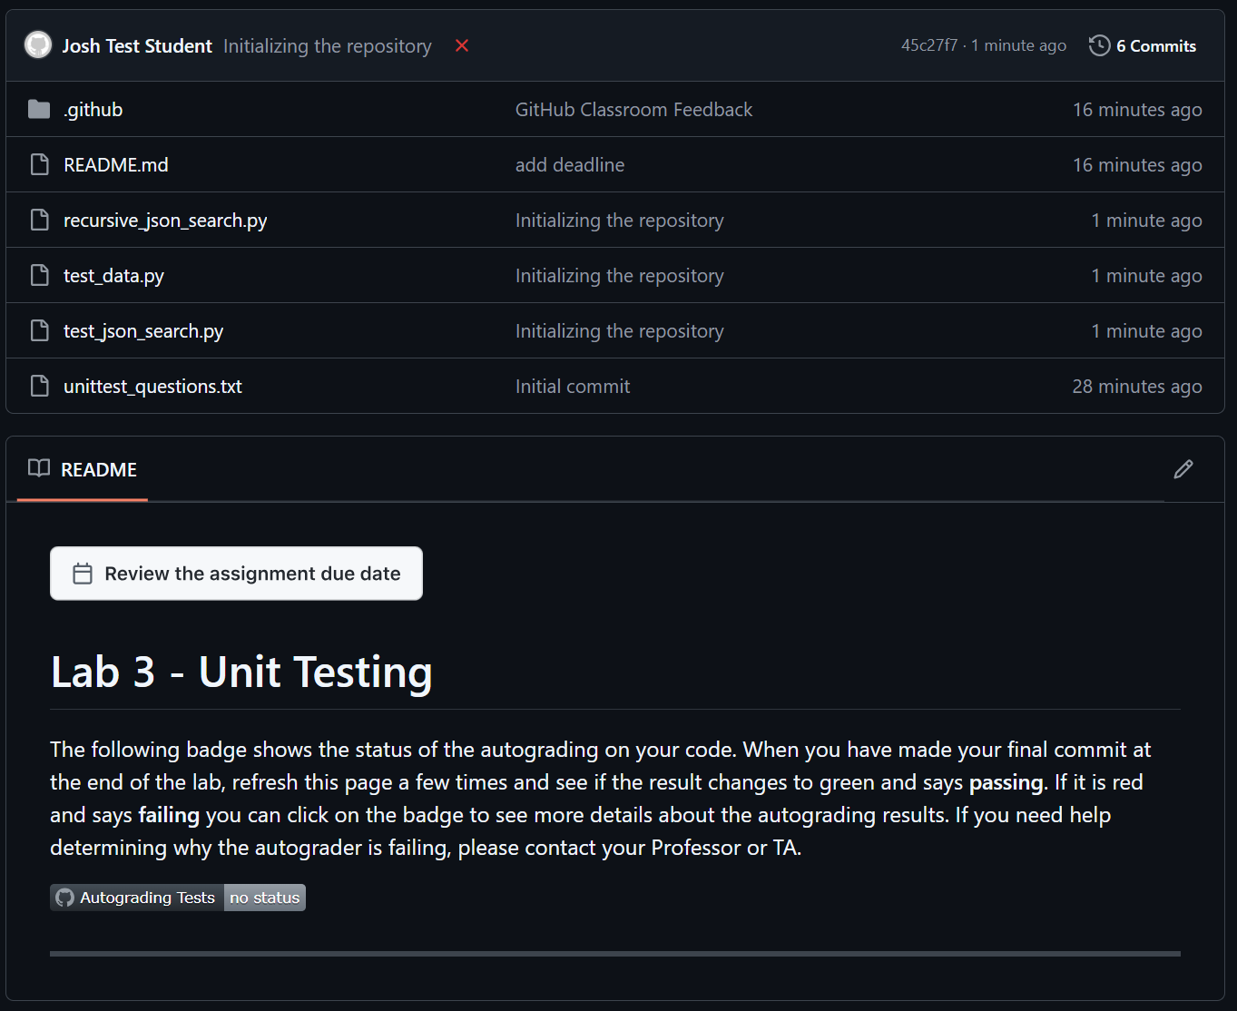This screenshot has height=1011, width=1237.
Task: Open the add deadline commit message
Action: point(569,164)
